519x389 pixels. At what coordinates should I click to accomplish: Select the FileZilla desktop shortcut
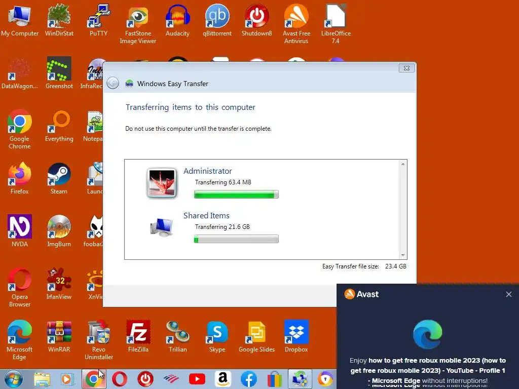pyautogui.click(x=138, y=337)
